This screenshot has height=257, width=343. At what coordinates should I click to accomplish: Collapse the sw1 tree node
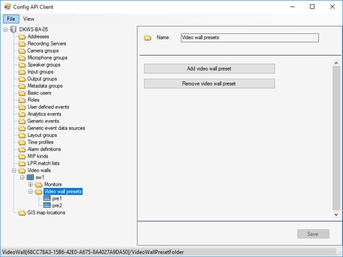click(22, 177)
